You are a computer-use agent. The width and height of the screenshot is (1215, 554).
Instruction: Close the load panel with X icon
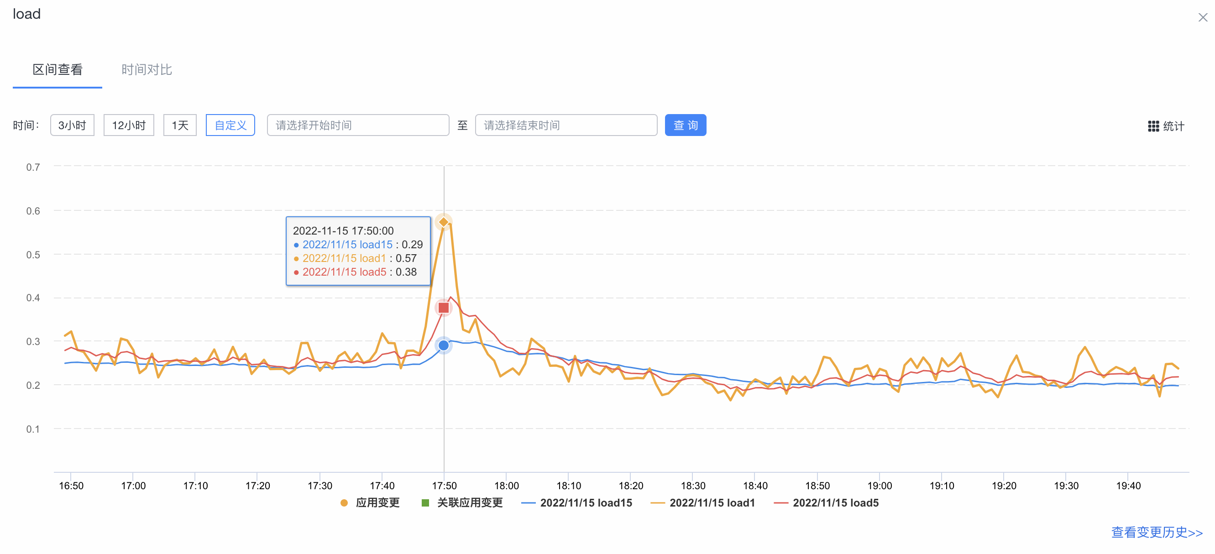1202,17
